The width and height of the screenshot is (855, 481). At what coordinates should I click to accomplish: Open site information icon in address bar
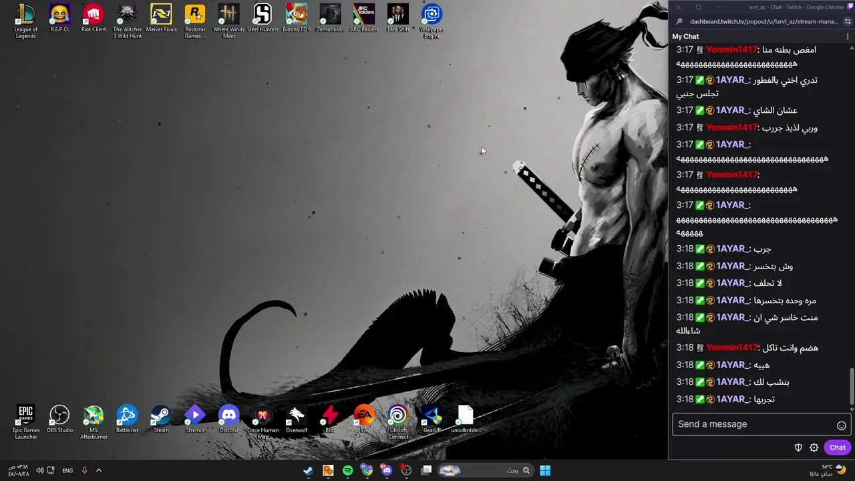point(679,21)
